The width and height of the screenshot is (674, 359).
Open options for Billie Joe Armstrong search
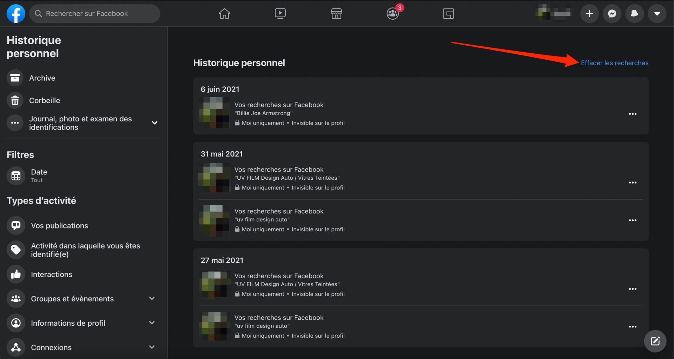pos(633,114)
